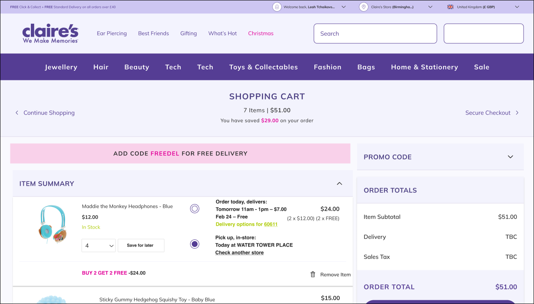Image resolution: width=534 pixels, height=304 pixels.
Task: Click the saved $29.00 amount
Action: coord(270,120)
